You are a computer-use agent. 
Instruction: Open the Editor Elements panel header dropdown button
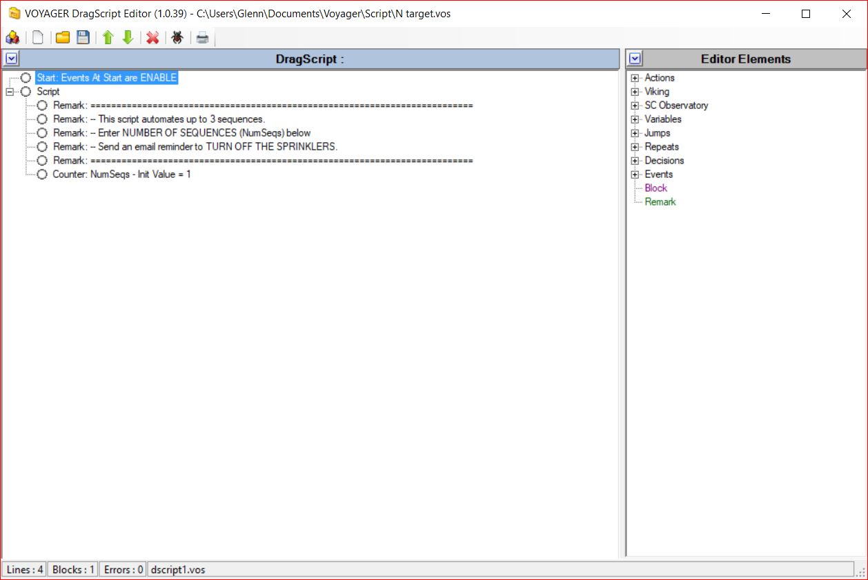(635, 59)
